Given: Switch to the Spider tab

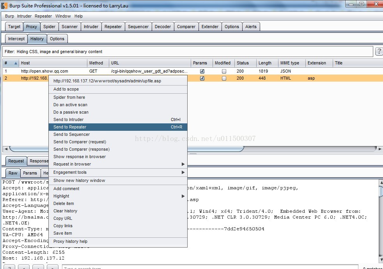Looking at the screenshot, I should [50, 27].
